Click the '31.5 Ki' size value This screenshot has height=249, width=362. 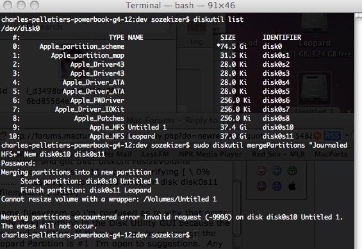click(x=234, y=55)
